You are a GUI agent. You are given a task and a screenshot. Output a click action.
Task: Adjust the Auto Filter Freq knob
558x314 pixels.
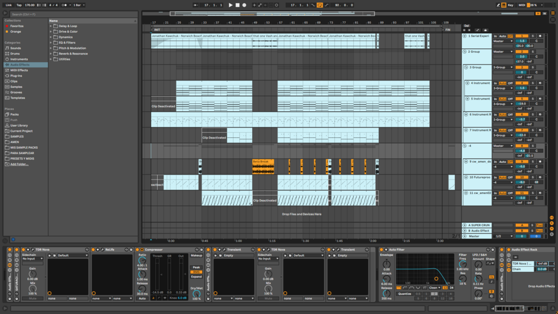click(463, 264)
